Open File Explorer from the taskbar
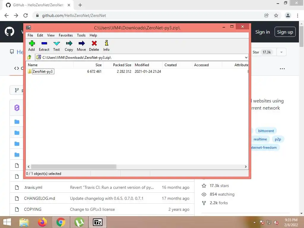 24,222
